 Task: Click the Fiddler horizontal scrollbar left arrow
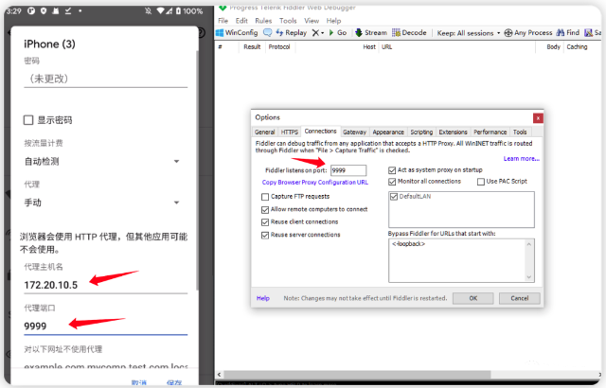[x=219, y=375]
